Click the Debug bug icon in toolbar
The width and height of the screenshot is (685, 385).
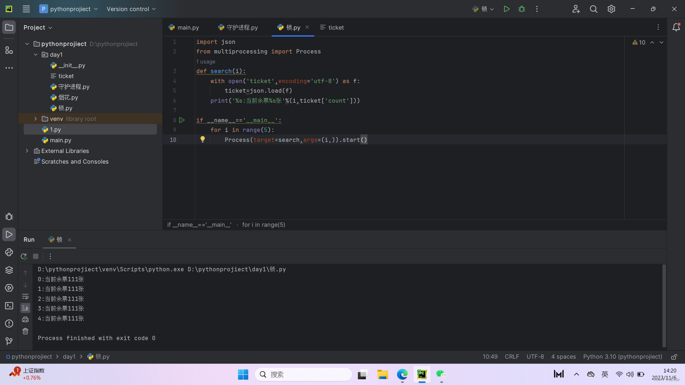click(522, 9)
